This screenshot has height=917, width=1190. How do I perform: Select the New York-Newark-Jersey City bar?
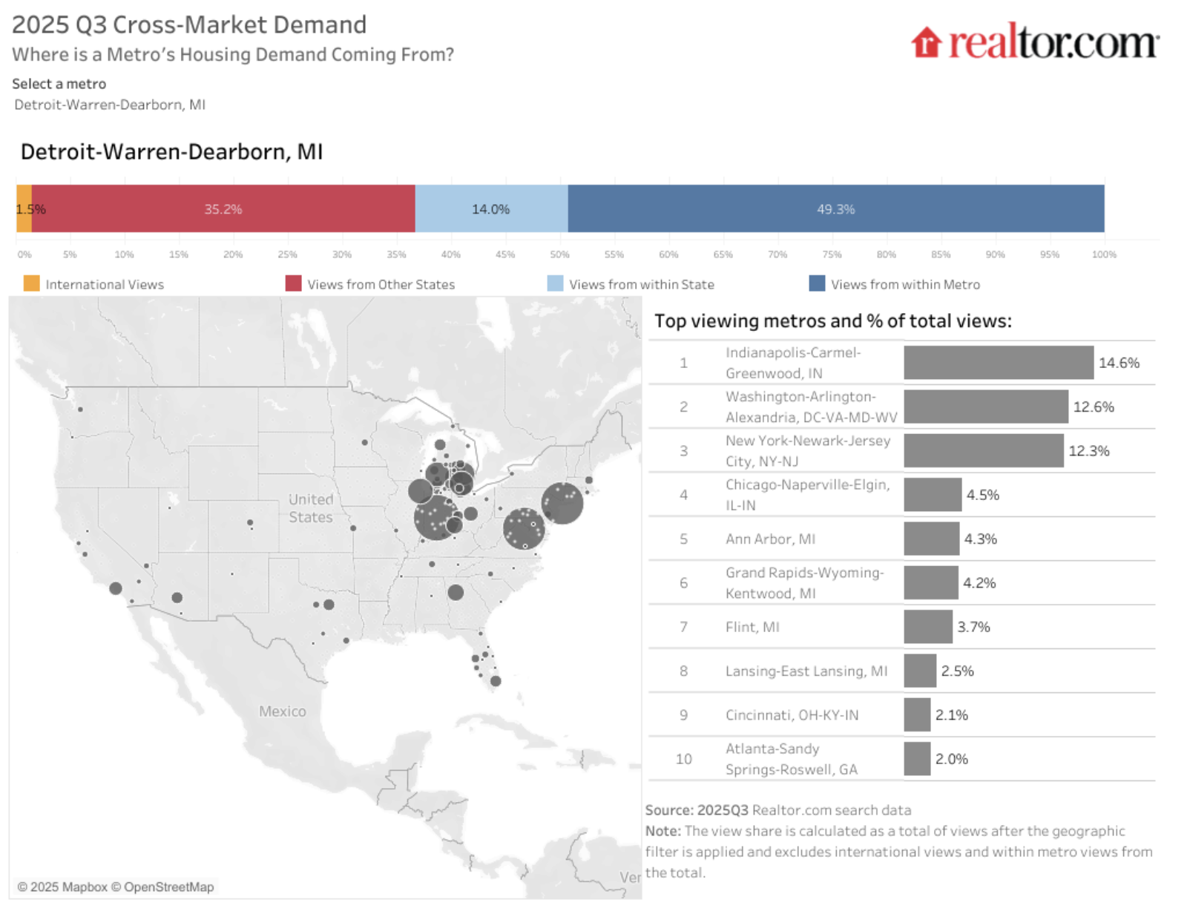(983, 451)
